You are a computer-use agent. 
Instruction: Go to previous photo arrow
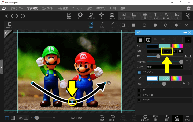(12, 16)
